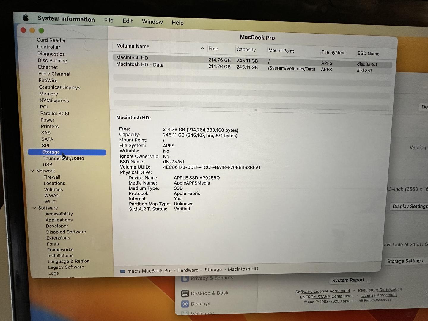Collapse the Software section chevron
Viewport: 428px width, 321px height.
tap(34, 208)
